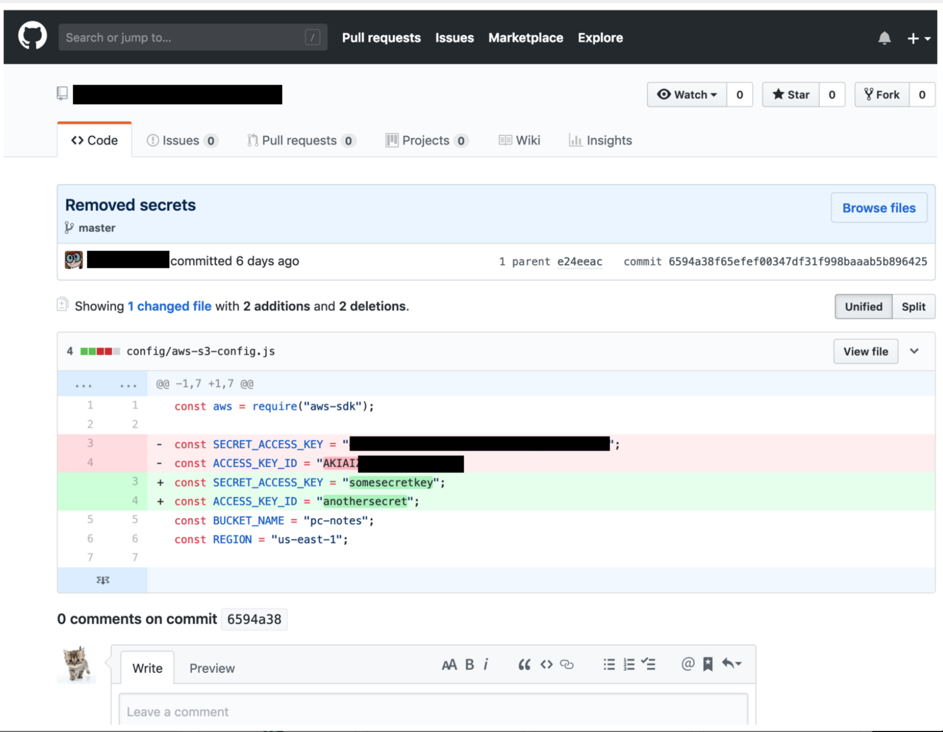Collapse the aws-s3-config.js file diff chevron

click(914, 351)
